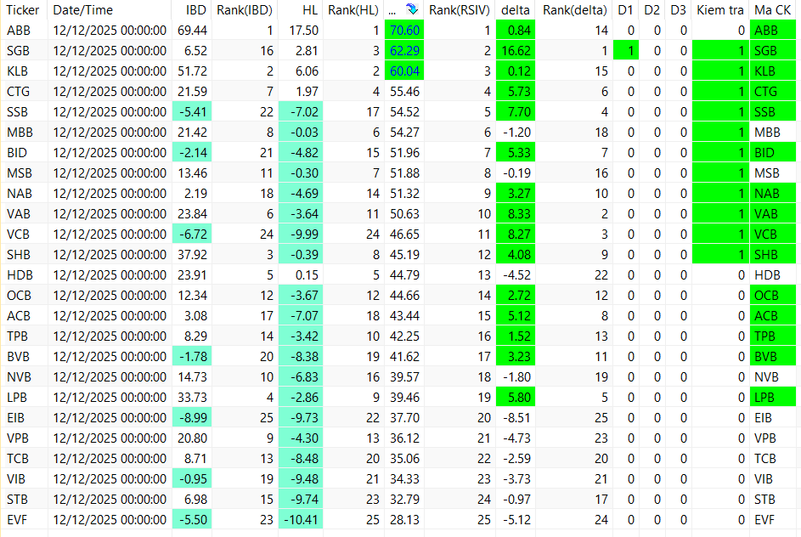Click the blue value 60.04
Image resolution: width=801 pixels, height=537 pixels.
pos(404,71)
